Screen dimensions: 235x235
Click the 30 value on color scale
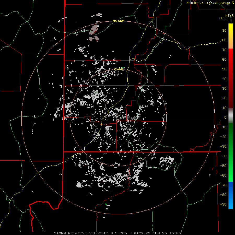pos(224,89)
